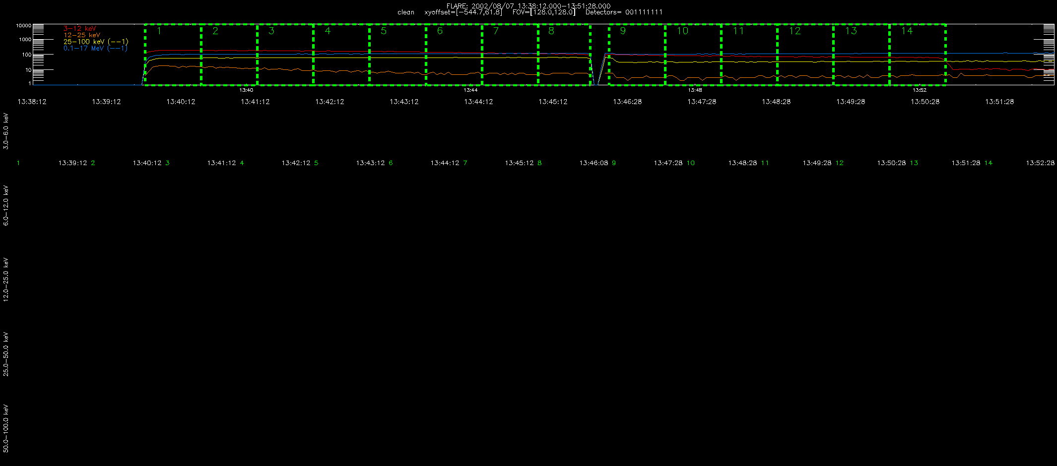Select interval 9 label in light curve plot
Image resolution: width=1057 pixels, height=466 pixels.
point(623,31)
